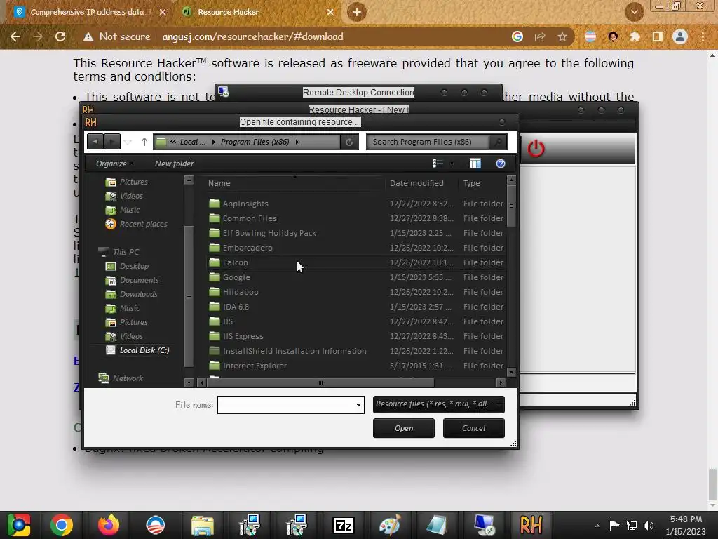
Task: Click the Google icon in the address bar
Action: tap(517, 36)
